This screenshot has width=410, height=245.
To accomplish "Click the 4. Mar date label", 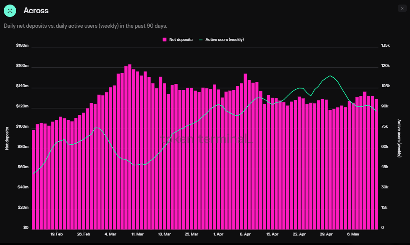I will [x=110, y=234].
